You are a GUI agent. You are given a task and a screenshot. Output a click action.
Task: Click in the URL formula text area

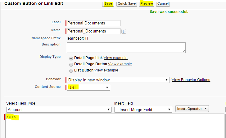click(115, 126)
